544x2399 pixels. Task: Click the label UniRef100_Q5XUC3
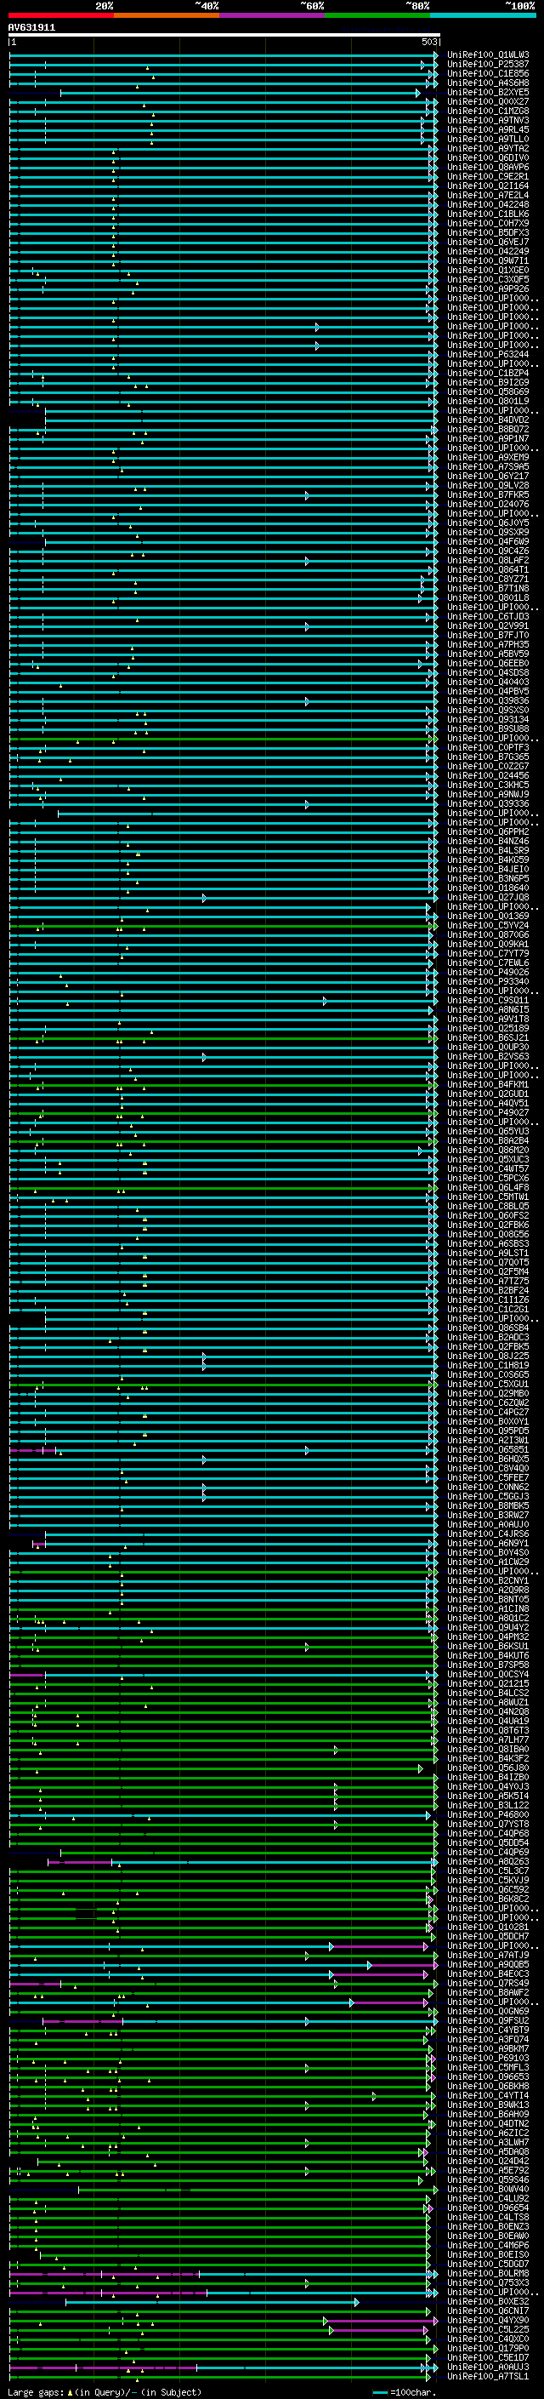[x=488, y=1159]
